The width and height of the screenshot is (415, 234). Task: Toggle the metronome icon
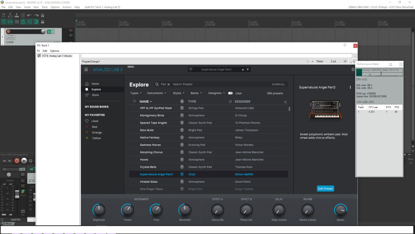[x=42, y=15]
